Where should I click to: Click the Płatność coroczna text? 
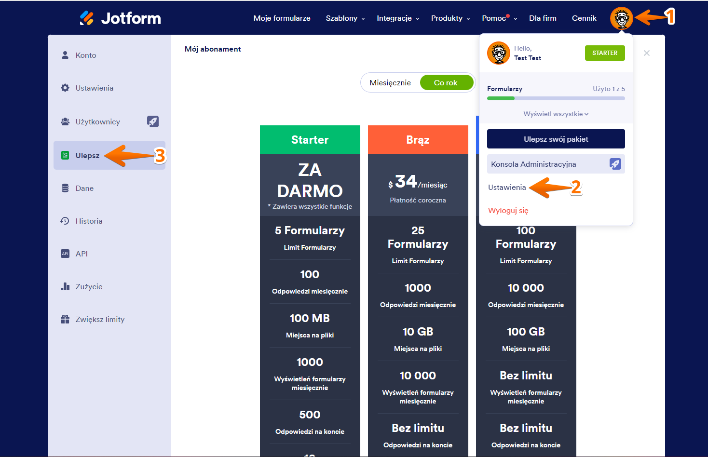coord(418,200)
